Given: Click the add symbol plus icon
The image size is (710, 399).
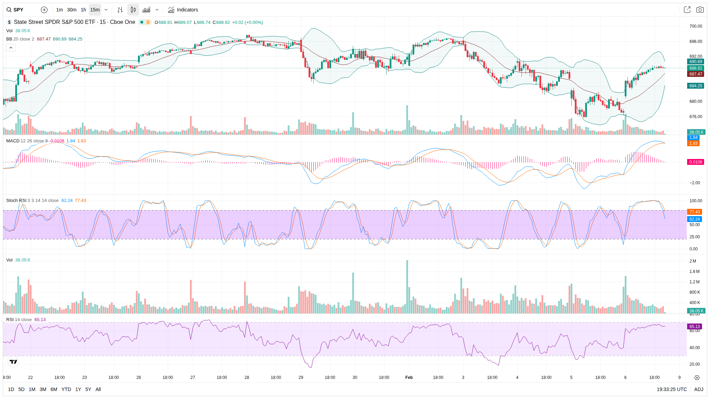Looking at the screenshot, I should 44,10.
